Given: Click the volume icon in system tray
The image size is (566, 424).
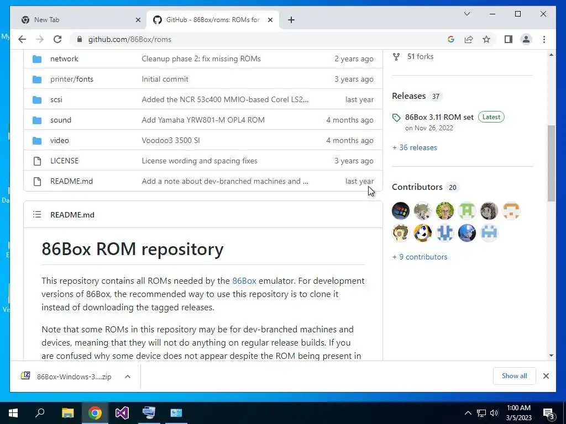Looking at the screenshot, I should (494, 413).
